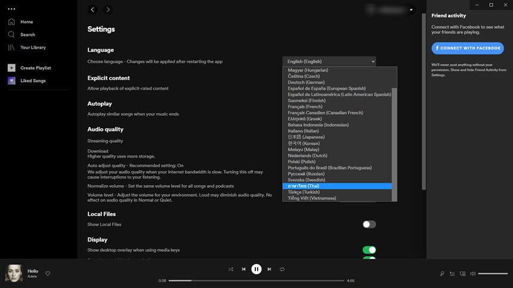
Task: Open the user profile dropdown arrow
Action: [x=412, y=10]
